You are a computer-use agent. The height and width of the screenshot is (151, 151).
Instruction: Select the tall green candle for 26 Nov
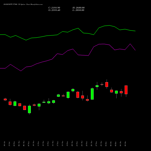click(x=92, y=94)
